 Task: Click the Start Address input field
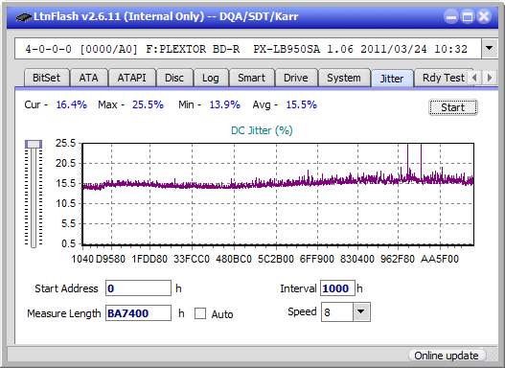[139, 288]
